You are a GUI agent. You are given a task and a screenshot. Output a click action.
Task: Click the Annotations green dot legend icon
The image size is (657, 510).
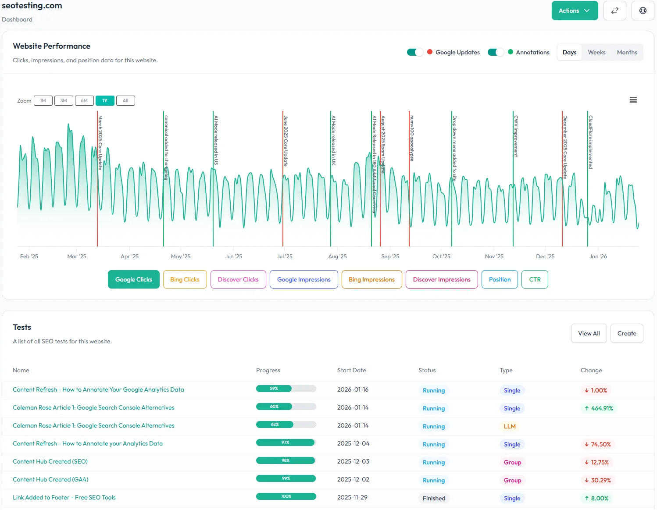[510, 52]
